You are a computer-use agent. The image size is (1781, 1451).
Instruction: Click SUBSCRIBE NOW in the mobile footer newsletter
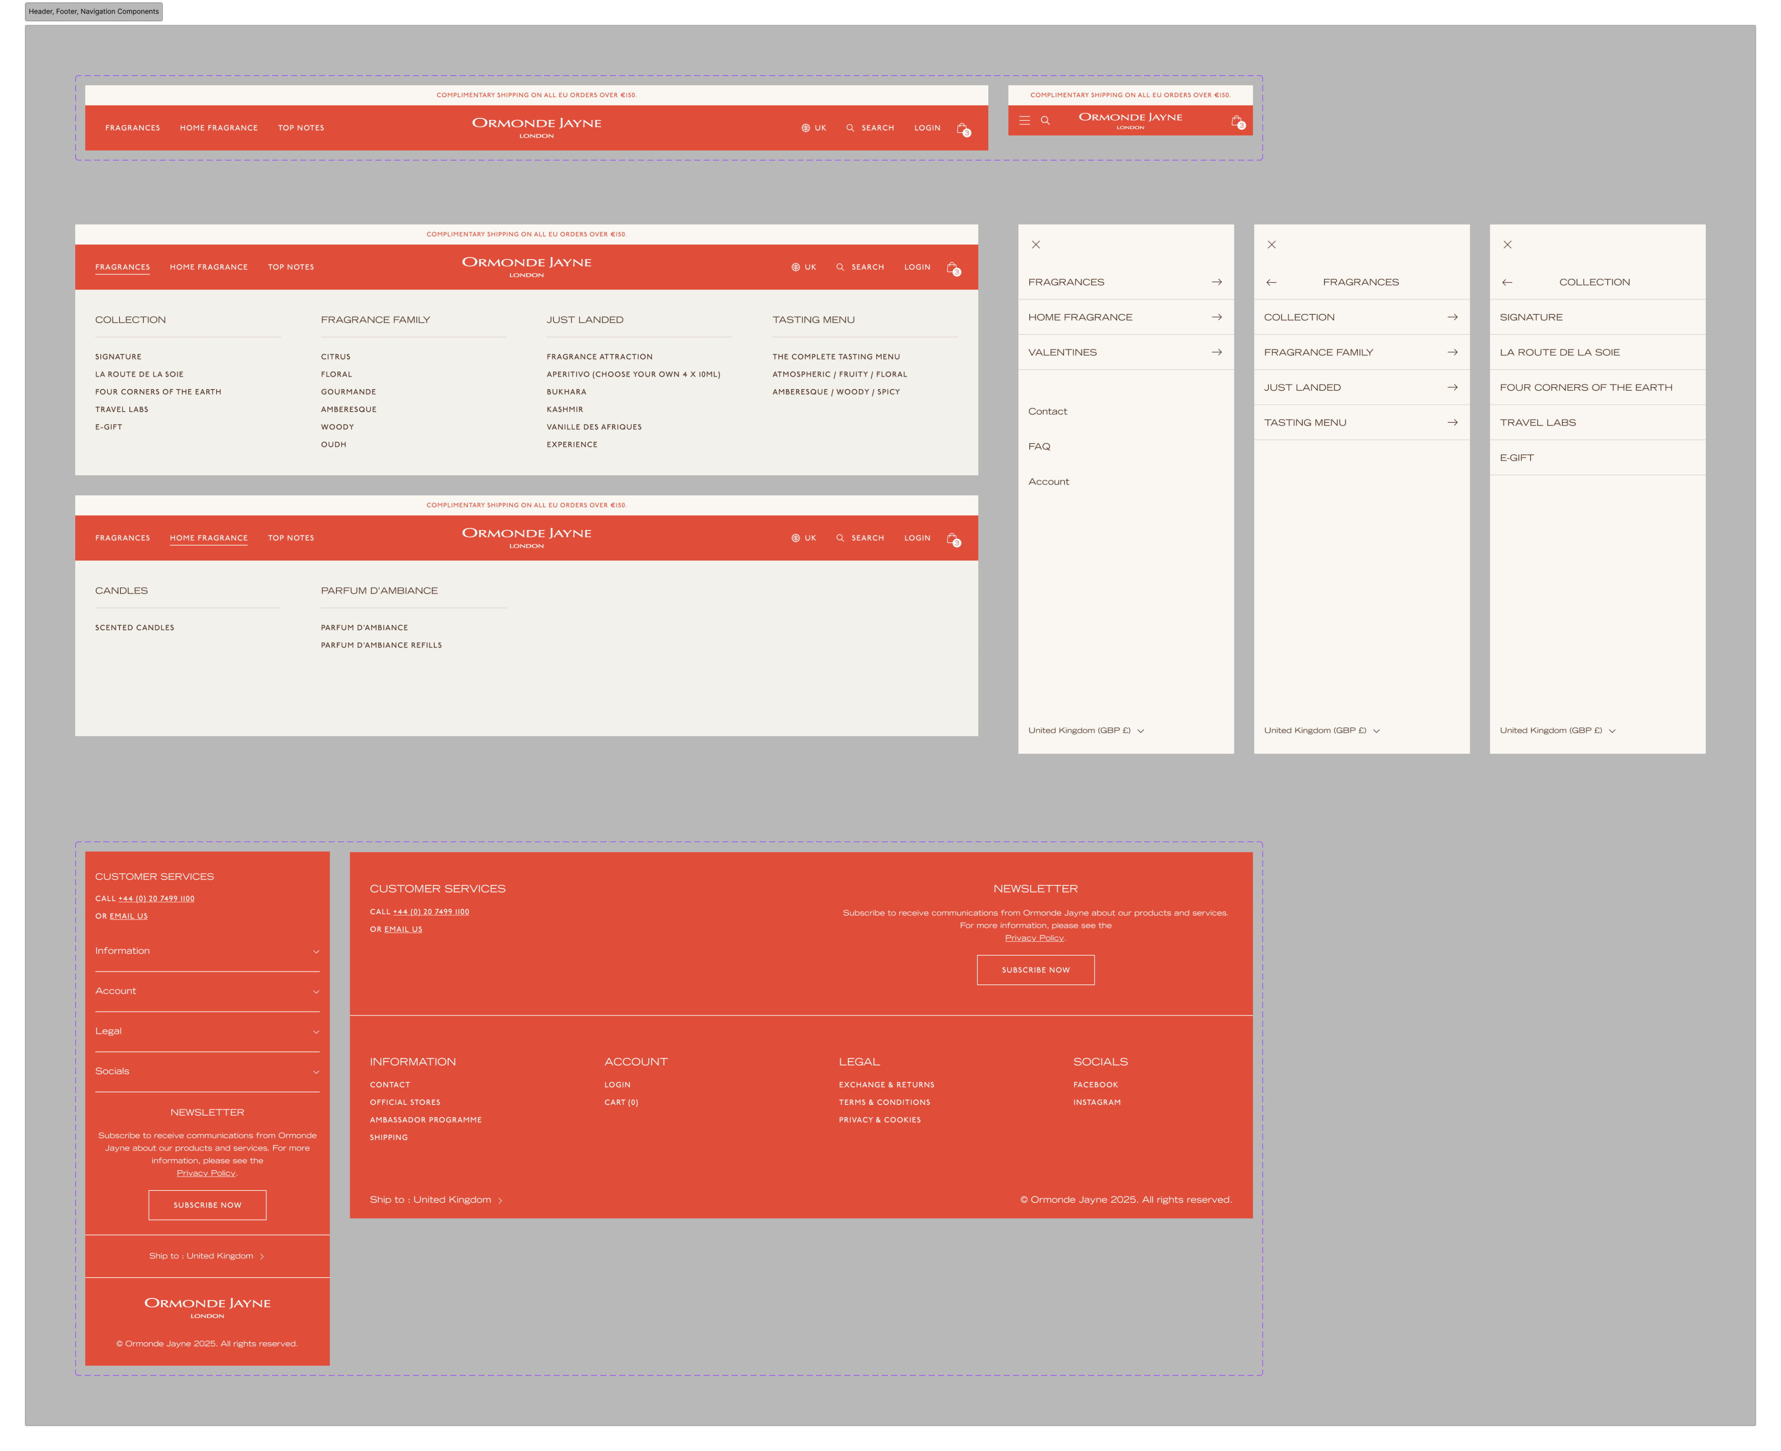coord(207,1205)
